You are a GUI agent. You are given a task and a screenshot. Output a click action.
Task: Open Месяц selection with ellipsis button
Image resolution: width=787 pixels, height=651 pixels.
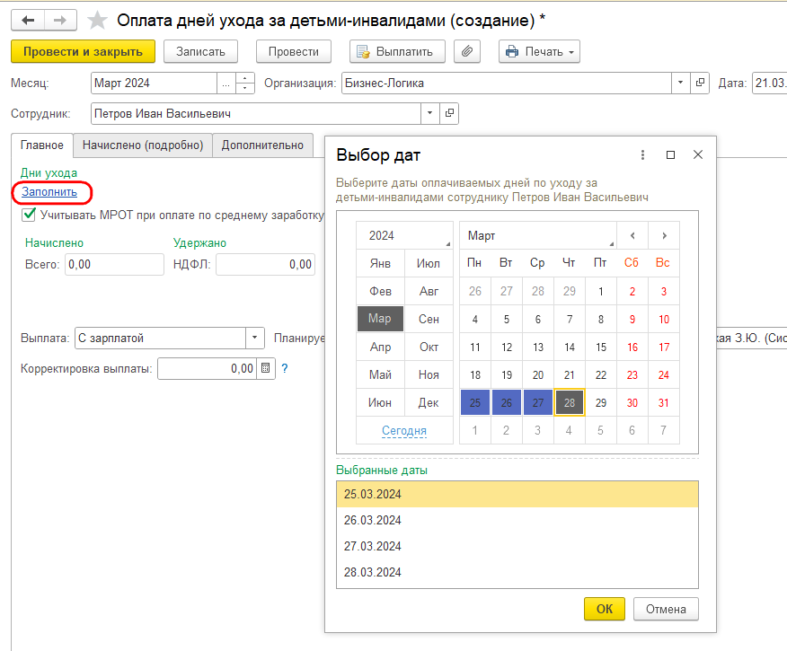[225, 84]
